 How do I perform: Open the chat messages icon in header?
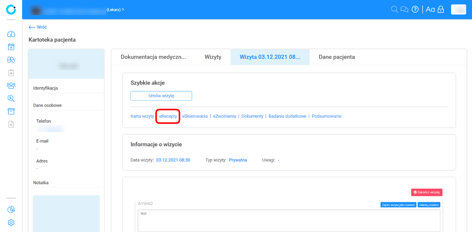pos(404,10)
